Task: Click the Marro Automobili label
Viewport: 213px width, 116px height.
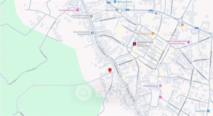Action: pos(125,2)
